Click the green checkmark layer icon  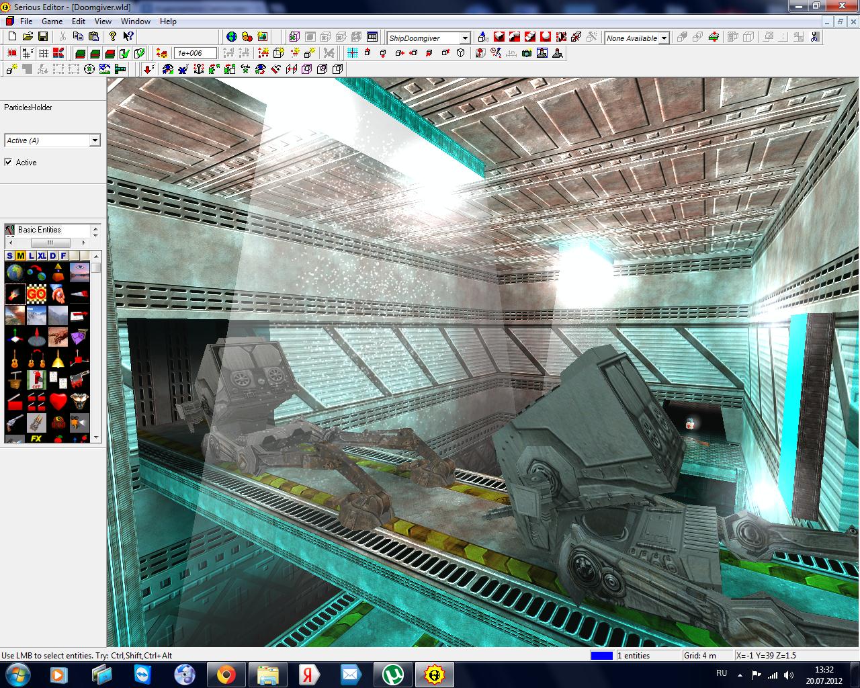click(125, 53)
